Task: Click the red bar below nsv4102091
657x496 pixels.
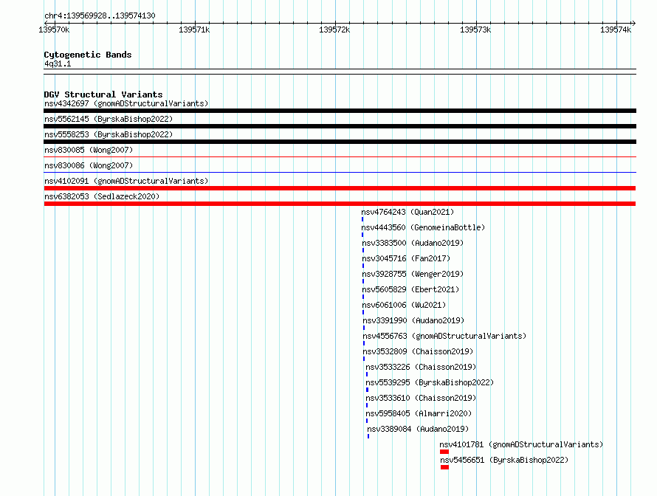Action: (x=340, y=188)
